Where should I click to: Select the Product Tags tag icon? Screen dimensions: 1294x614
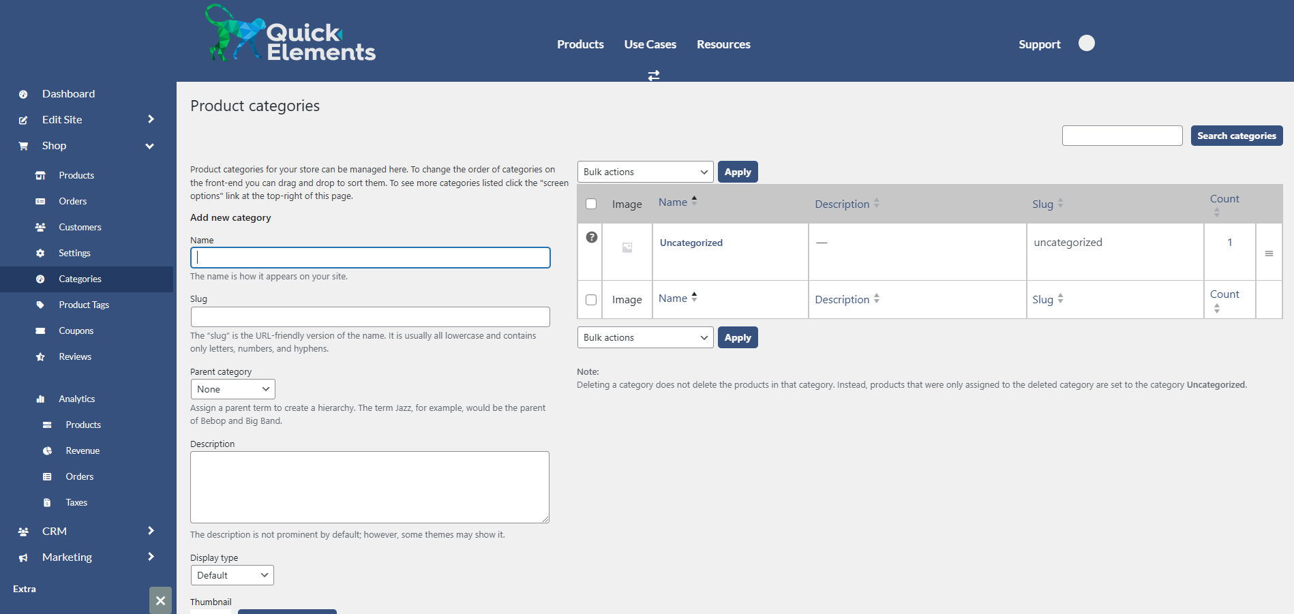coord(41,305)
